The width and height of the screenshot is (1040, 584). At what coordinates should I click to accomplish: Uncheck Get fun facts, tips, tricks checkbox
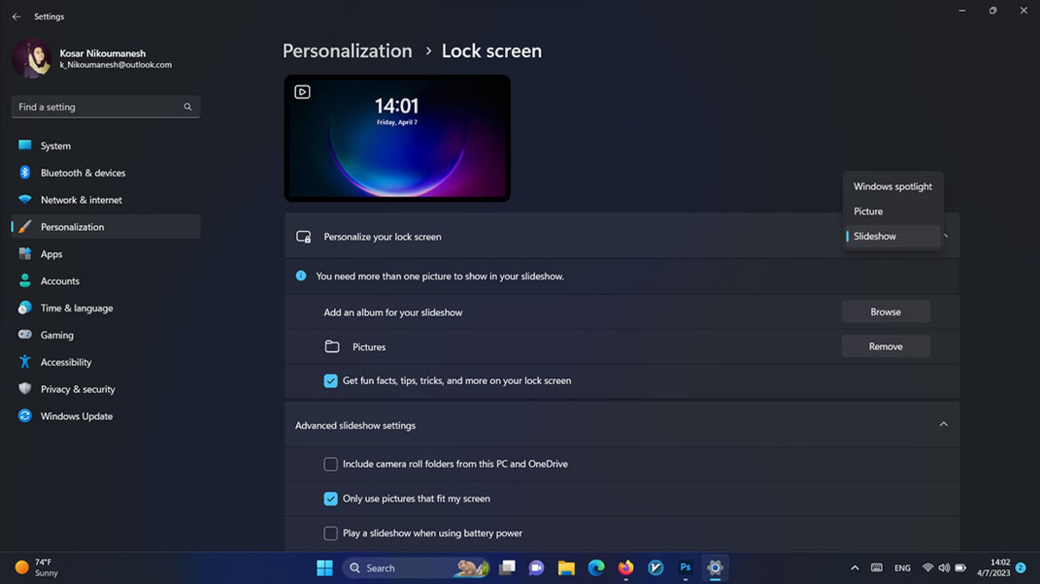(330, 381)
